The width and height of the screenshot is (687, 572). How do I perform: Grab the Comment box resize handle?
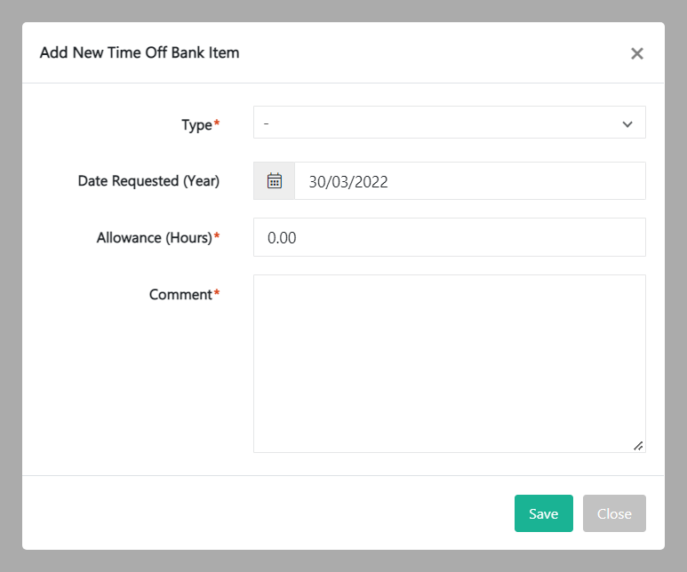tap(638, 445)
